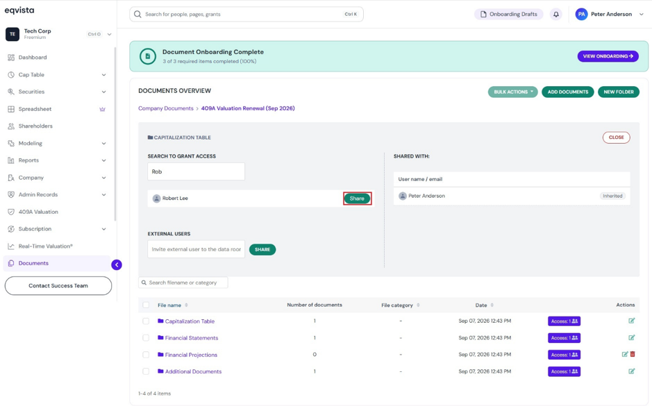This screenshot has width=652, height=406.
Task: Click the 409A Valuation shield icon
Action: (x=11, y=212)
